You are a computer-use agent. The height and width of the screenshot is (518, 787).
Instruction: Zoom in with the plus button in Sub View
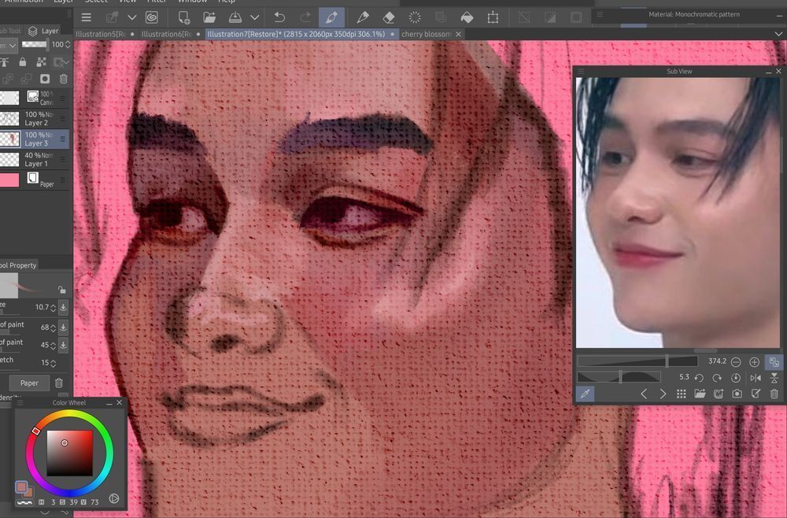[754, 361]
